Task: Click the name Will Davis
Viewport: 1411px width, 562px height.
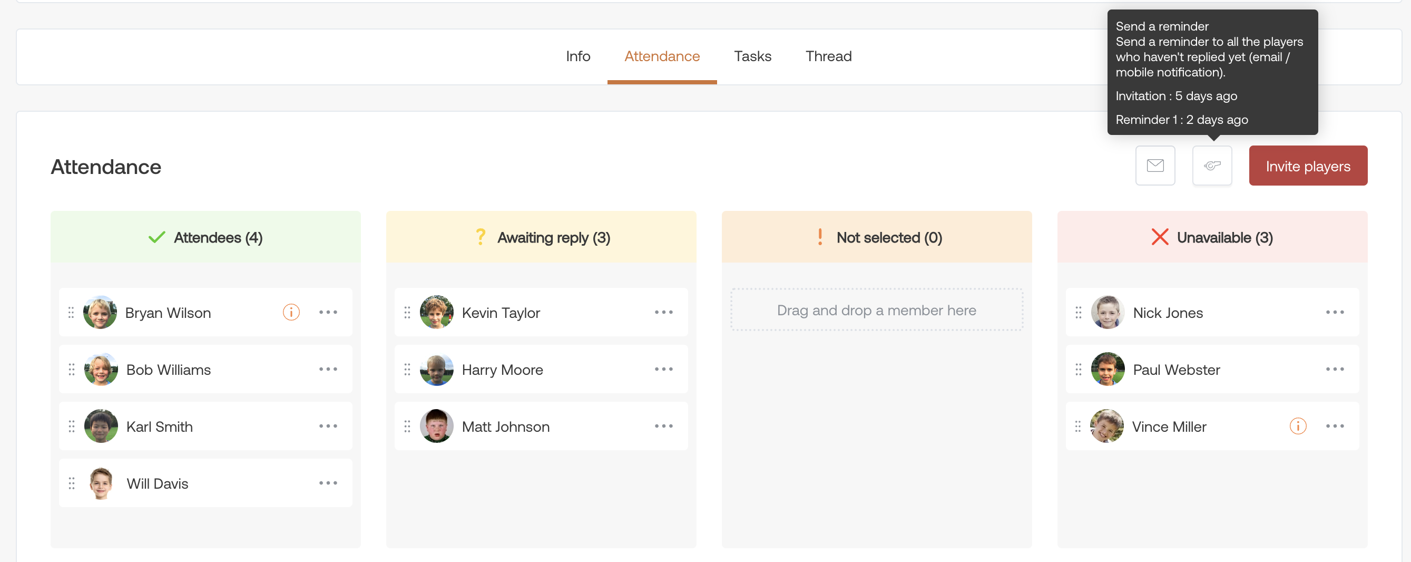Action: tap(157, 484)
